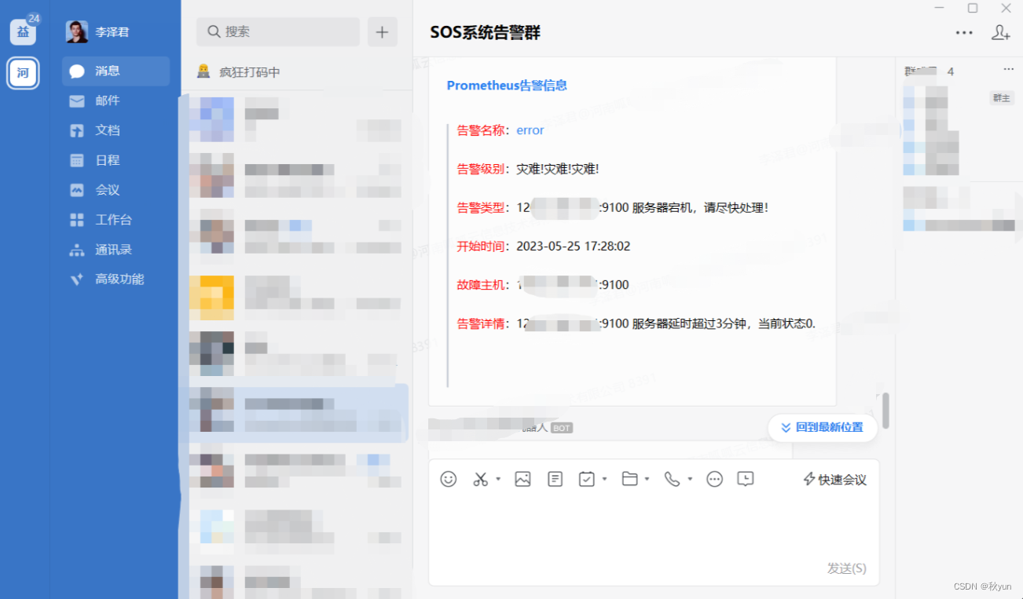
Task: Expand the calendar task dropdown arrow
Action: [604, 479]
